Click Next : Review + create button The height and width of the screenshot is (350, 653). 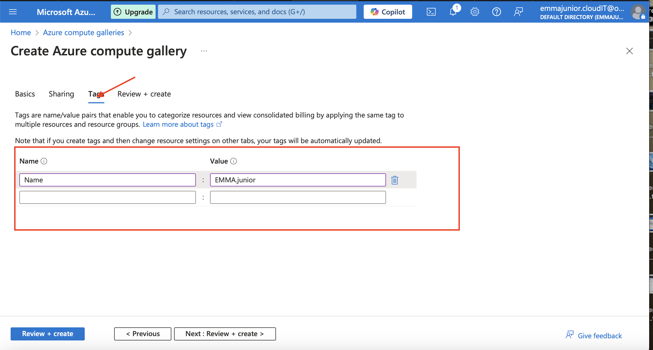coord(225,334)
